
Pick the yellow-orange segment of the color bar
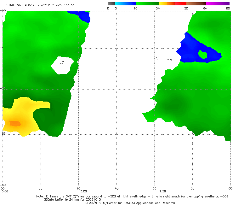[167, 4]
